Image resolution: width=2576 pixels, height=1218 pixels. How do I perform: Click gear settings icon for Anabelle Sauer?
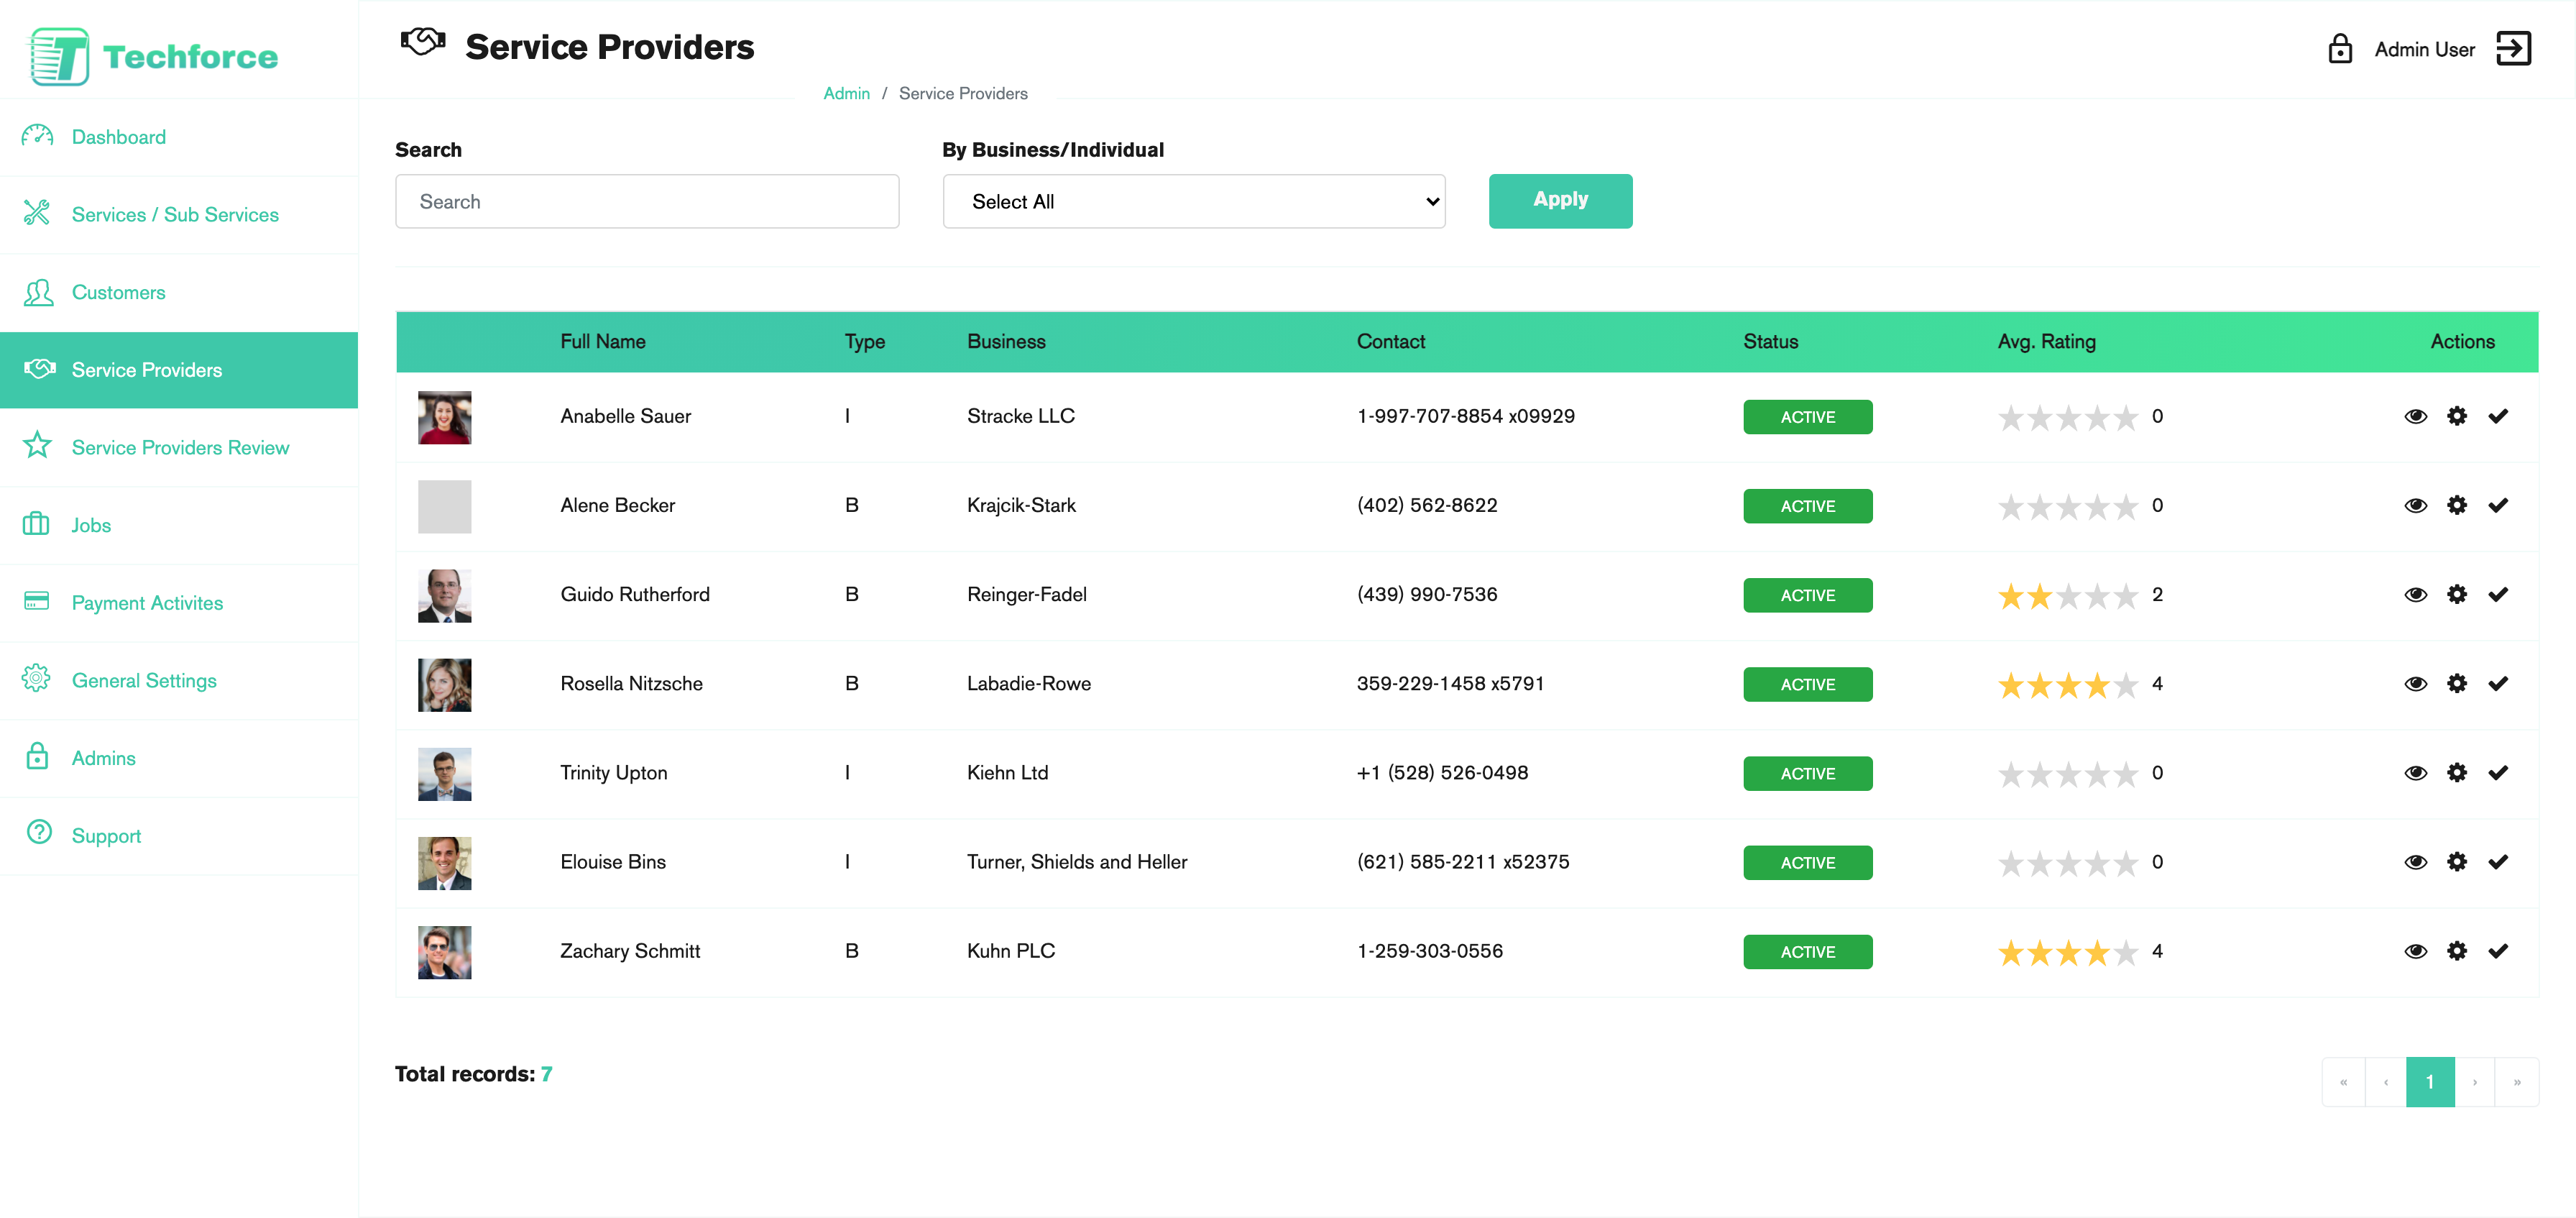click(x=2456, y=416)
